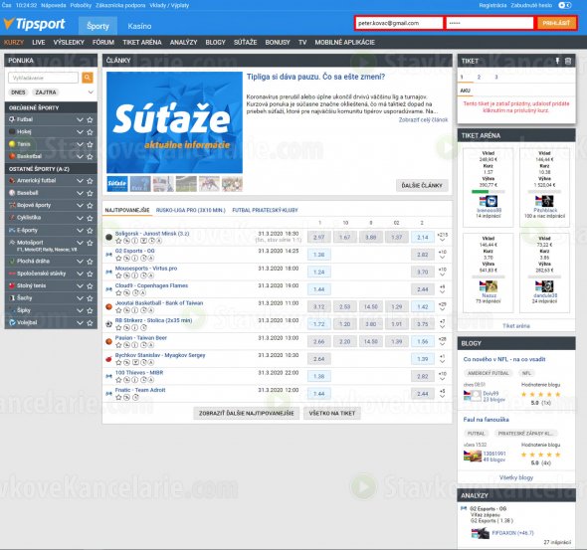This screenshot has height=550, width=587.
Task: Select odds 1.38 for G2 Esports - OG
Action: click(319, 255)
